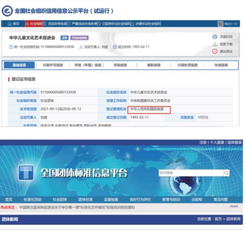Screen dimensions: 245x232
Task: Click the calendar icon before 成立时间
Action: click(115, 47)
